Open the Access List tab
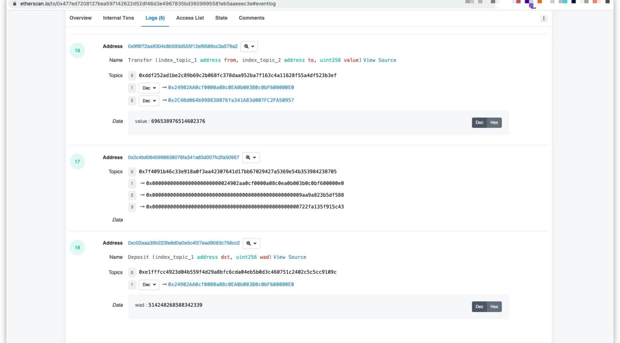620x343 pixels. 190,18
